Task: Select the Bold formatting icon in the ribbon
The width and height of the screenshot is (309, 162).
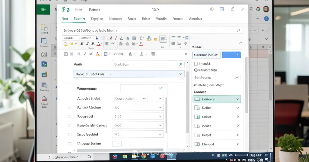Action: (x=82, y=43)
